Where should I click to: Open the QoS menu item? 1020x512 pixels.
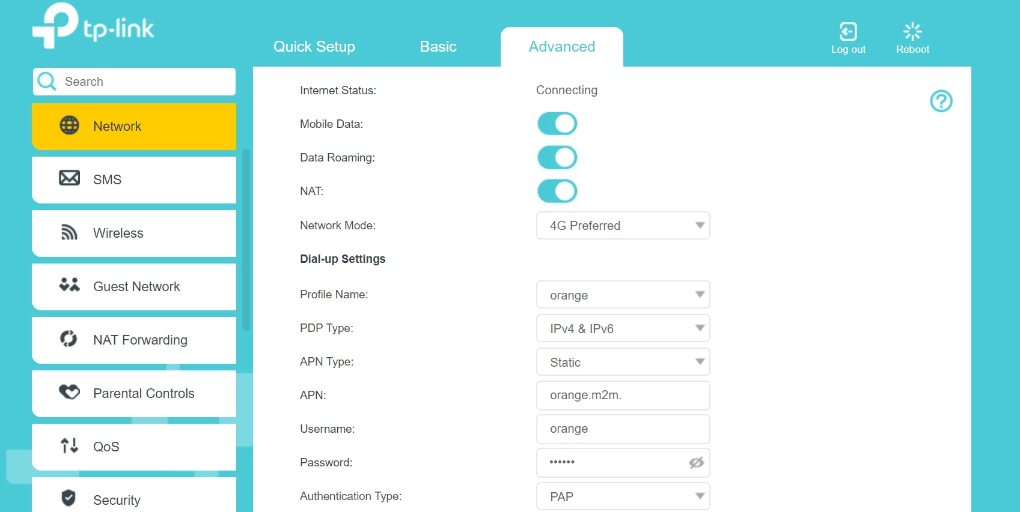point(134,447)
